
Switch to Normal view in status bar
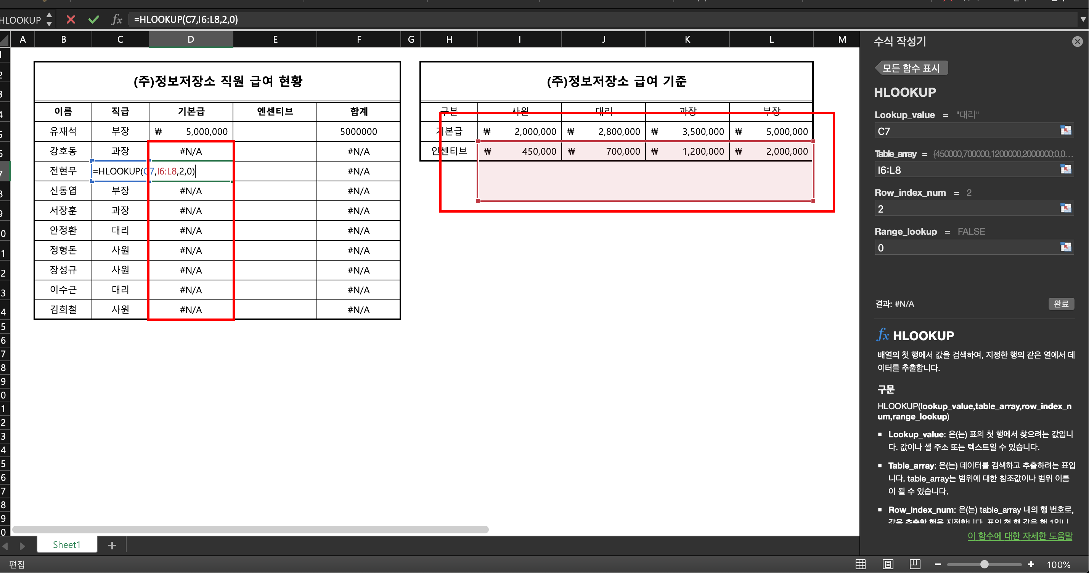coord(860,564)
